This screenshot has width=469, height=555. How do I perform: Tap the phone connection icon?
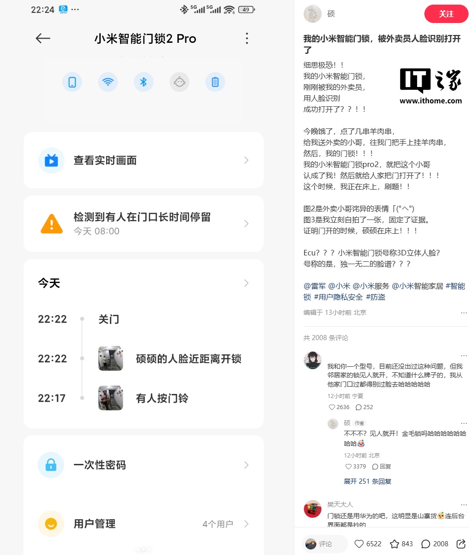(72, 81)
